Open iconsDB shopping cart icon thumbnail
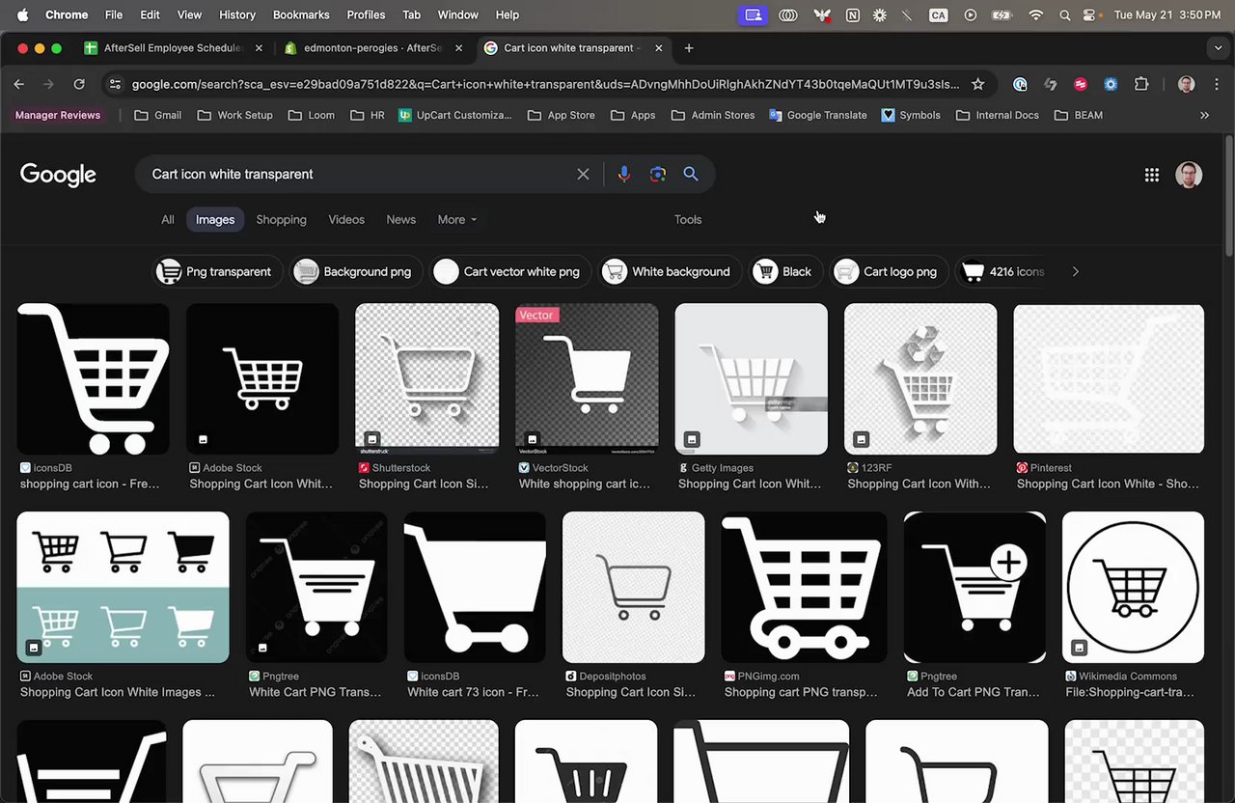 pyautogui.click(x=93, y=379)
